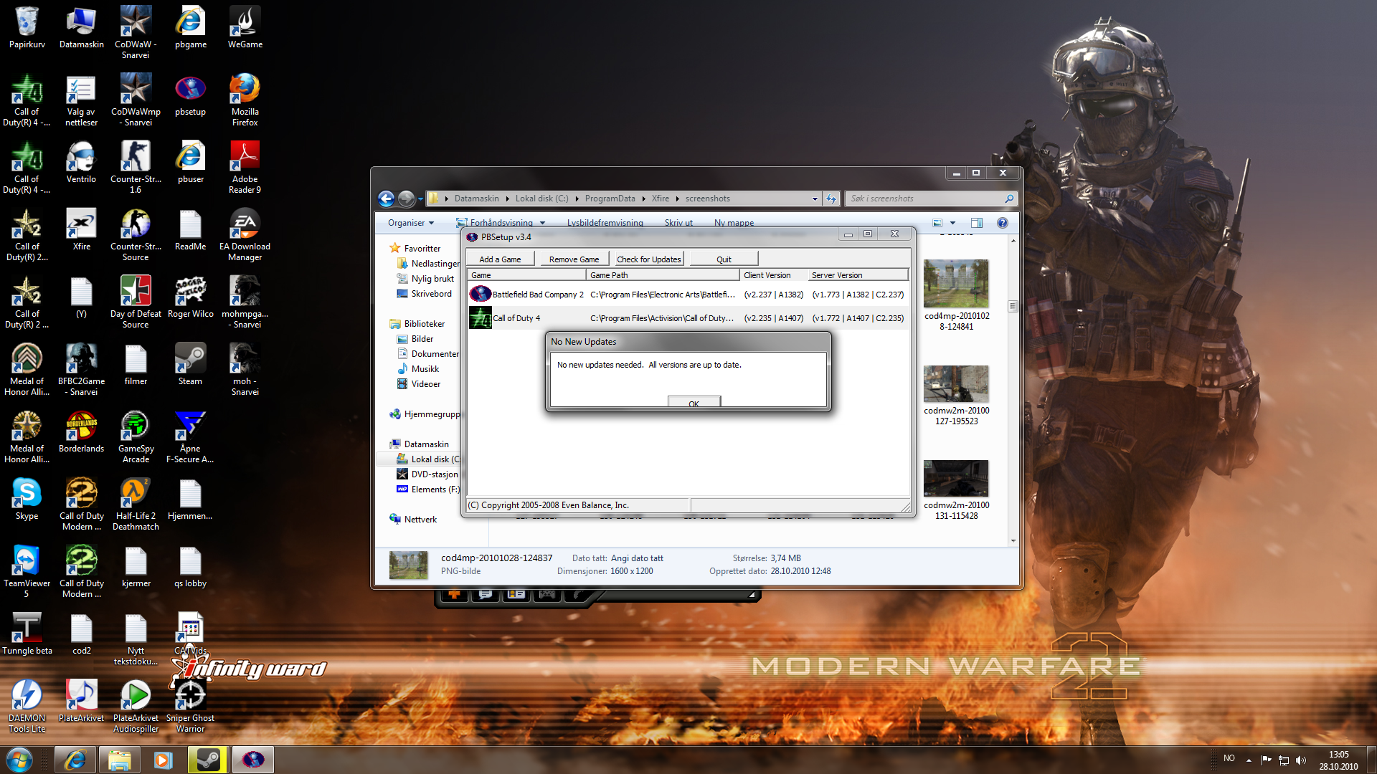Select Nettverk in Explorer sidebar
Screen dimensions: 1377x774
(414, 520)
